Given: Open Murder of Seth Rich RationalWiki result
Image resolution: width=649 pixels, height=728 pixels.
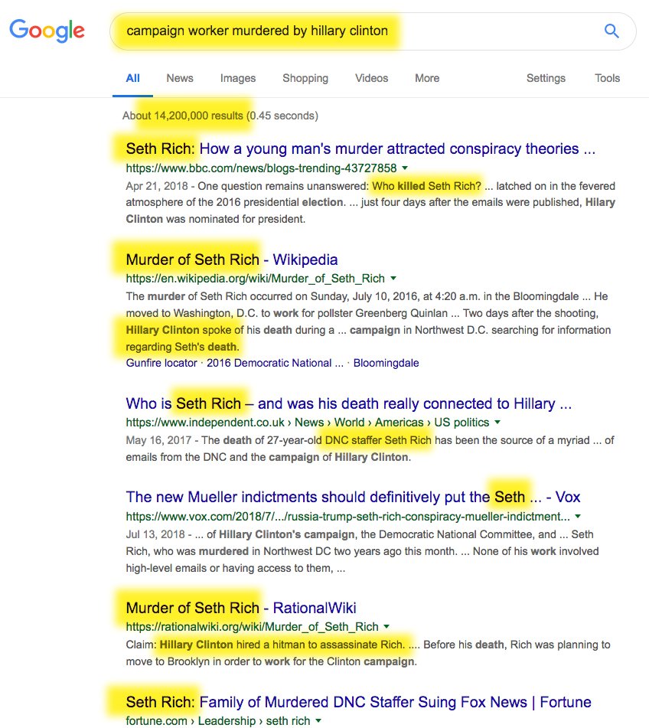Looking at the screenshot, I should [241, 607].
